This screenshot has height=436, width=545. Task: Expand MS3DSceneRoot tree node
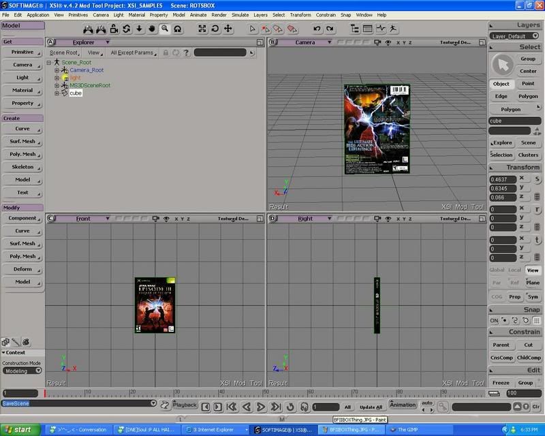pos(57,86)
